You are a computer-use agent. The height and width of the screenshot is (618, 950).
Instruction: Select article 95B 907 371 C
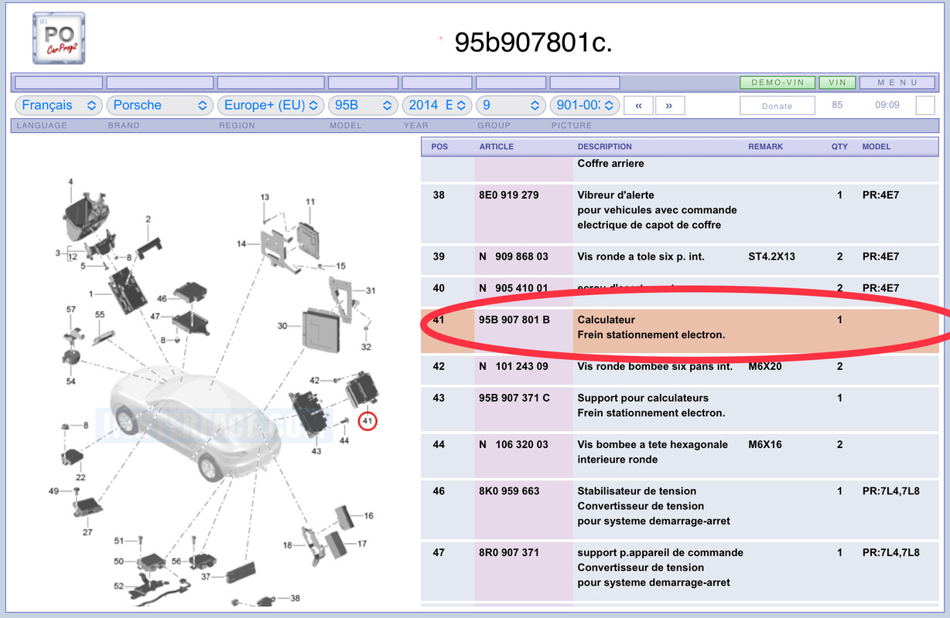coord(514,398)
